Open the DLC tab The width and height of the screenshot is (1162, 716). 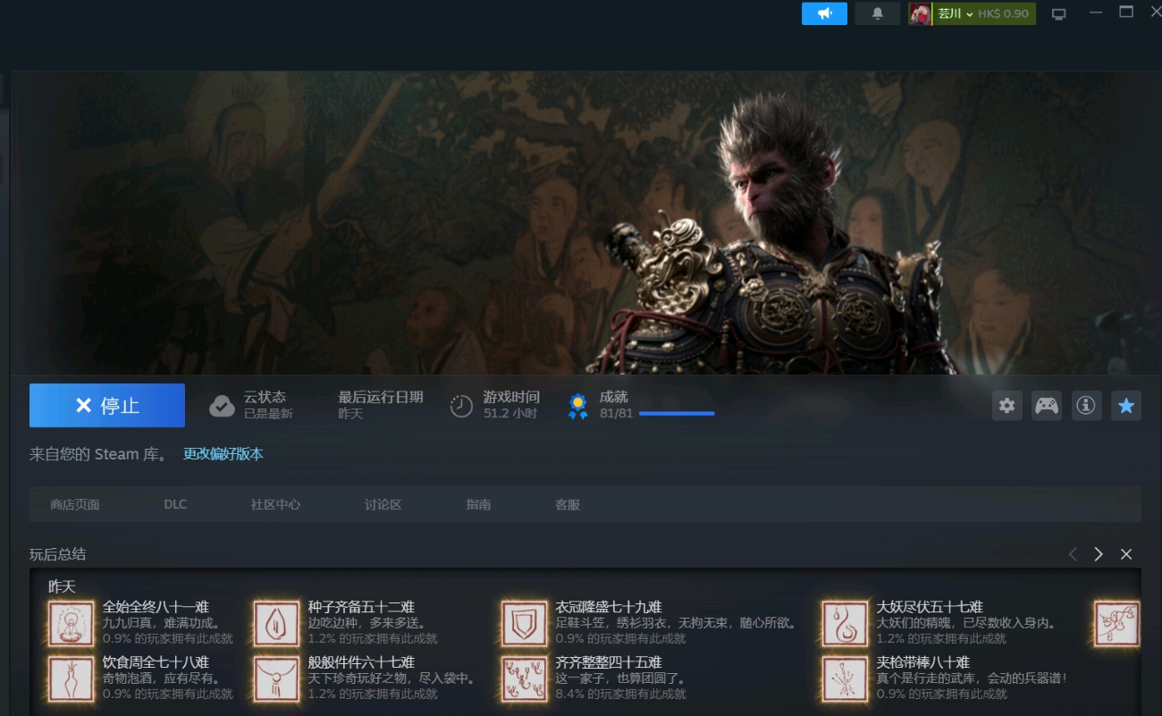click(175, 504)
